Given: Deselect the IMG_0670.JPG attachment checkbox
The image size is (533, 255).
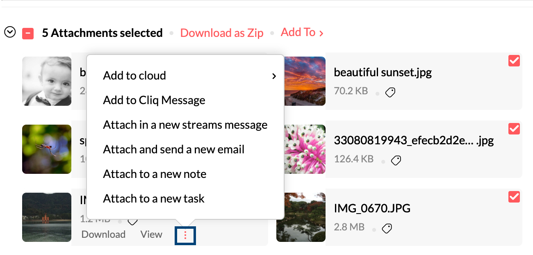Looking at the screenshot, I should click(x=514, y=197).
